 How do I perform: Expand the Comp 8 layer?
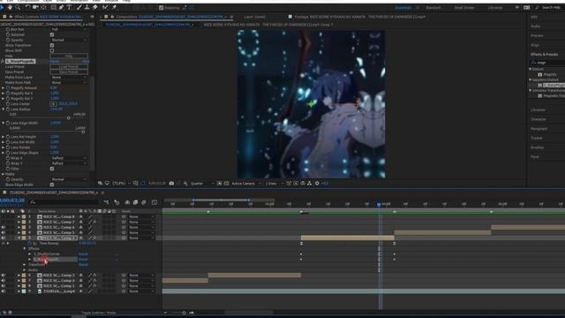(x=19, y=216)
